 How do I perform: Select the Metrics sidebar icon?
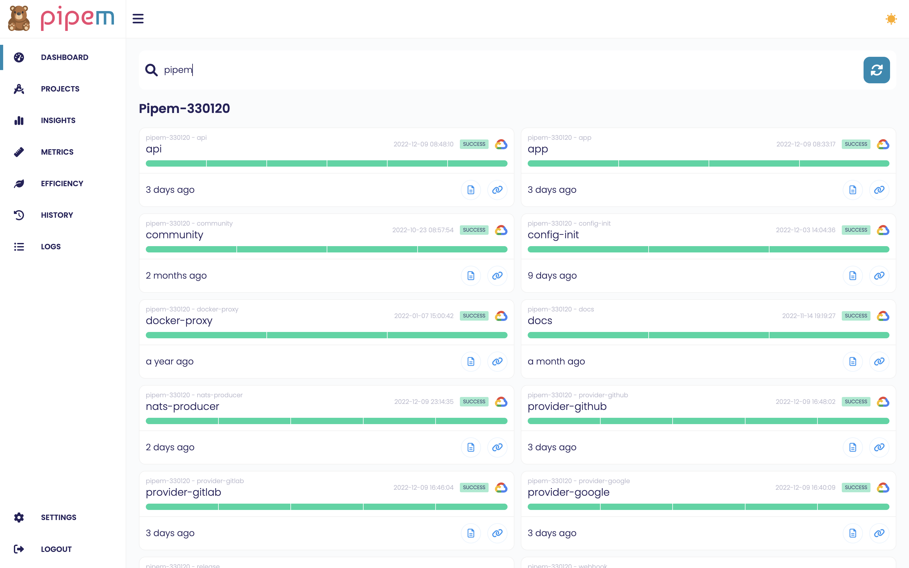coord(19,152)
